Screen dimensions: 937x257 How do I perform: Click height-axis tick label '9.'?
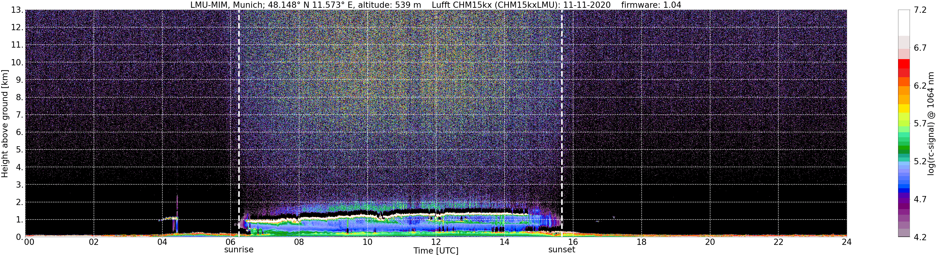point(20,80)
